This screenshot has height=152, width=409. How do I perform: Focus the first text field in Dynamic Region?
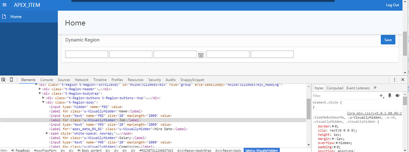coord(87,54)
